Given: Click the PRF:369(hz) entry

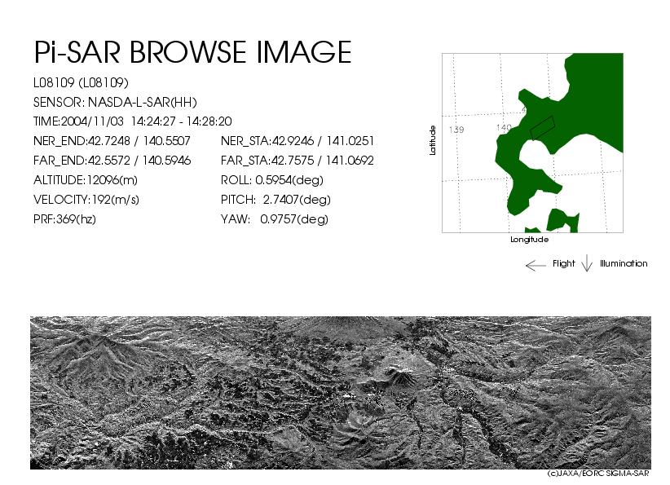Looking at the screenshot, I should pos(64,219).
